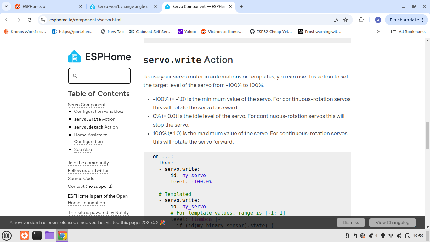
Task: Open the Claimant Self Service bookmark
Action: [150, 32]
